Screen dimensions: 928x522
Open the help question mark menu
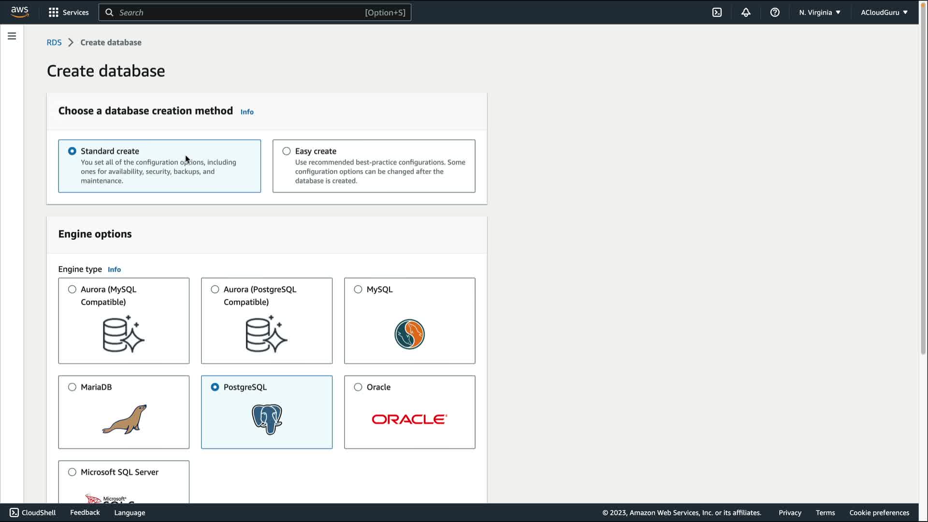[775, 13]
